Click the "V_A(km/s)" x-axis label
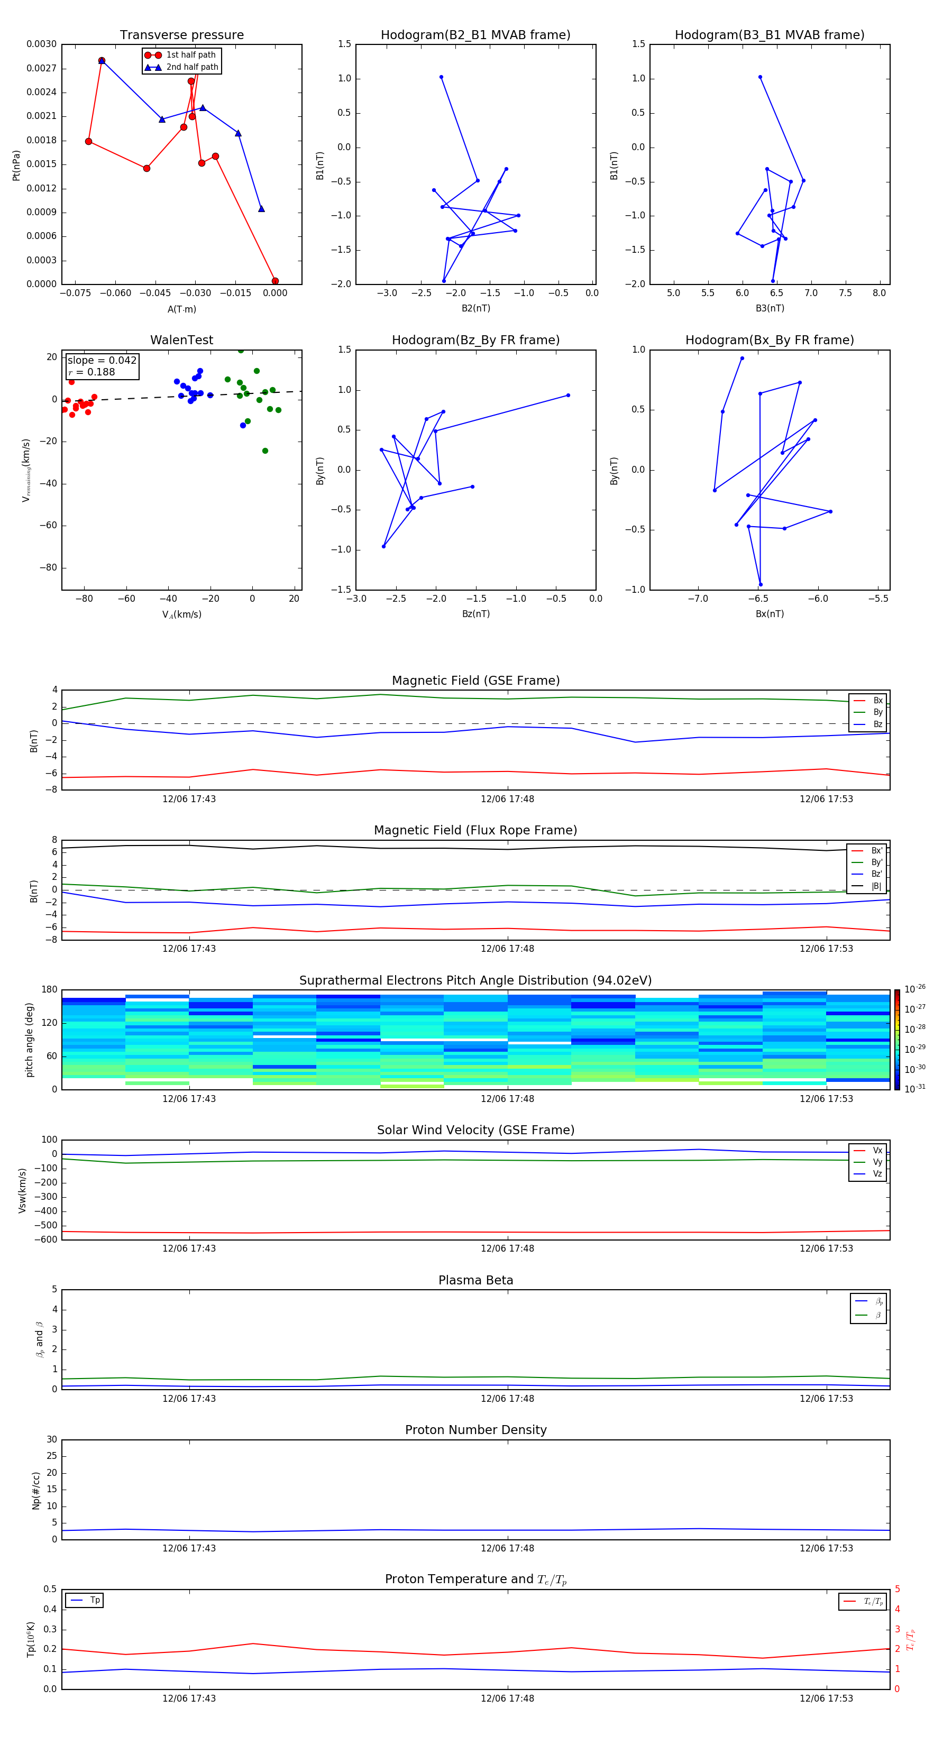Image resolution: width=952 pixels, height=1745 pixels. point(181,614)
